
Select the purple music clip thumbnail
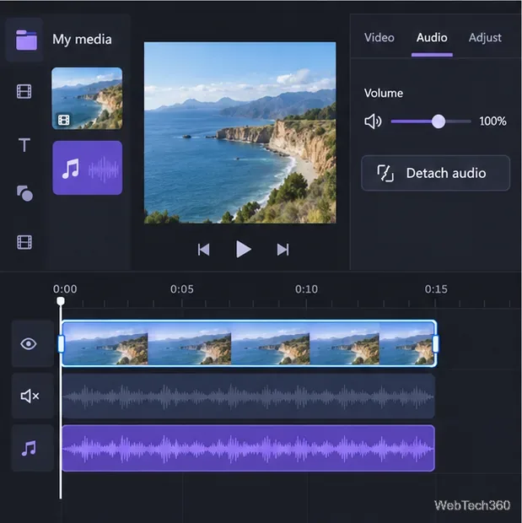click(x=88, y=168)
